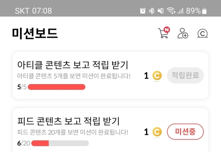
Task: Open the 아티클 콘텐츠 보고 적립 받기 mission title
Action: click(73, 65)
